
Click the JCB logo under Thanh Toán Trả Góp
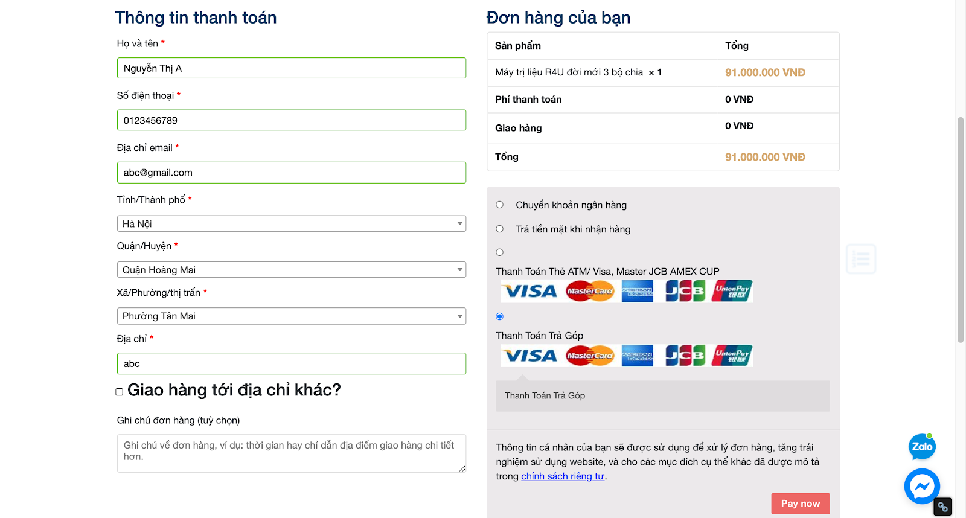pyautogui.click(x=685, y=356)
